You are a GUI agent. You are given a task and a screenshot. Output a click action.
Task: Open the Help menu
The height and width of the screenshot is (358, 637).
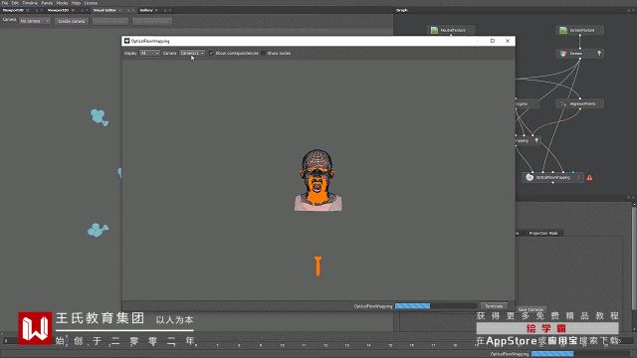[76, 3]
